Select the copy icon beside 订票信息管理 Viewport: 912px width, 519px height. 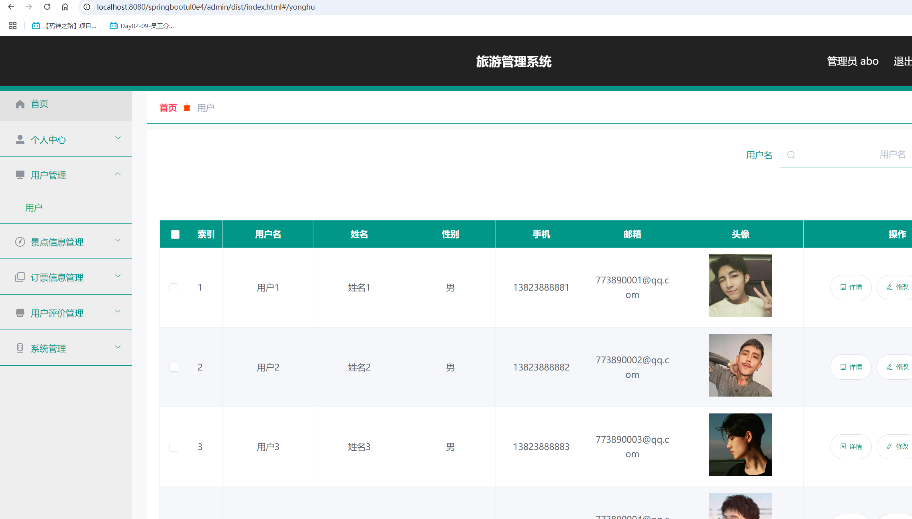20,277
